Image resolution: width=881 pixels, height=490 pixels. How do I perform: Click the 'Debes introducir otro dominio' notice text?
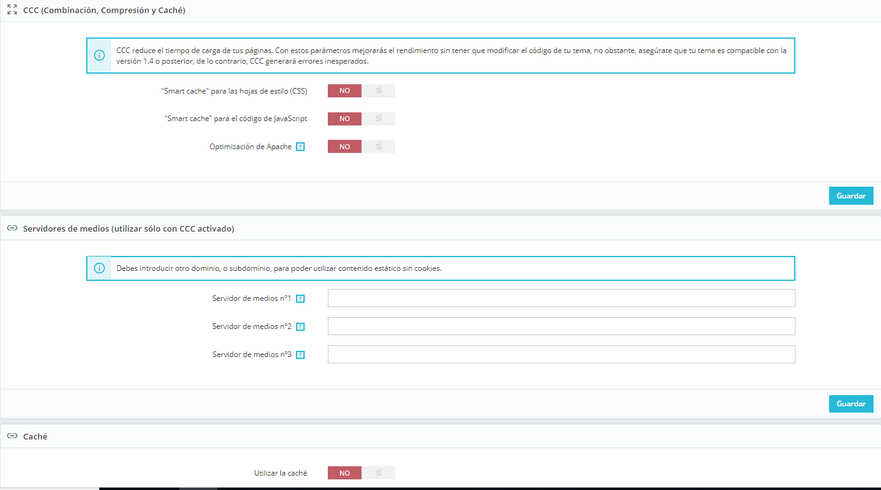[279, 268]
